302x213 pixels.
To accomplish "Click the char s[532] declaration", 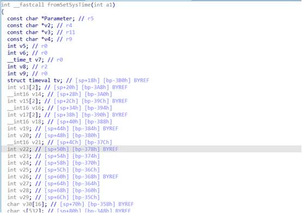I will click(26, 211).
